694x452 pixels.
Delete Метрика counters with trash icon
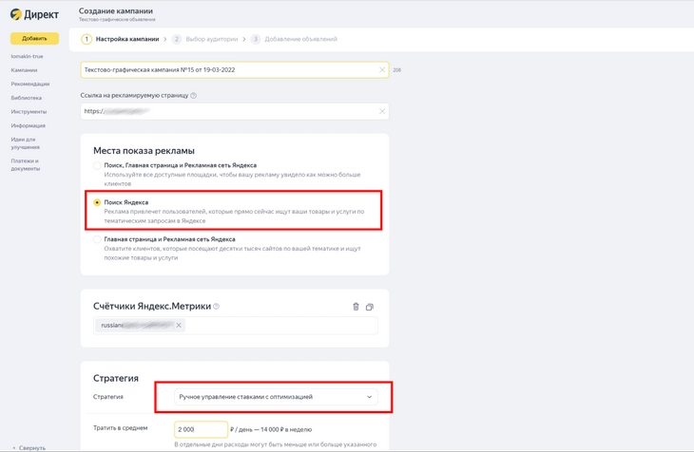[x=356, y=307]
